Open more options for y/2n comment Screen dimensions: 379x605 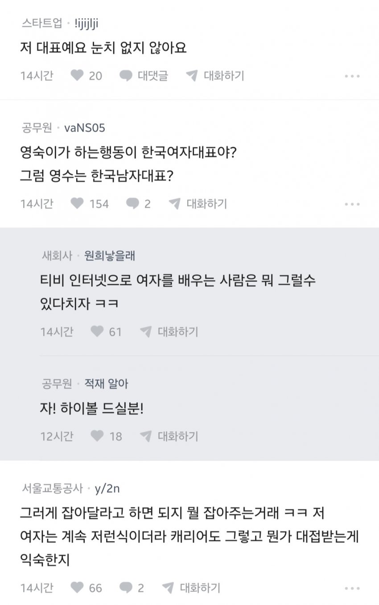(x=352, y=588)
